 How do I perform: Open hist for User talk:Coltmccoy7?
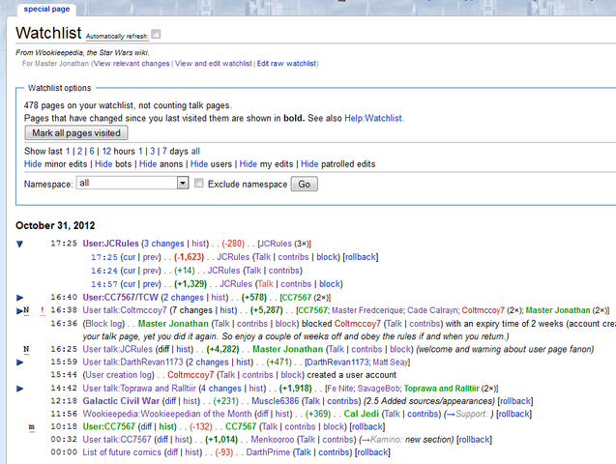click(227, 310)
